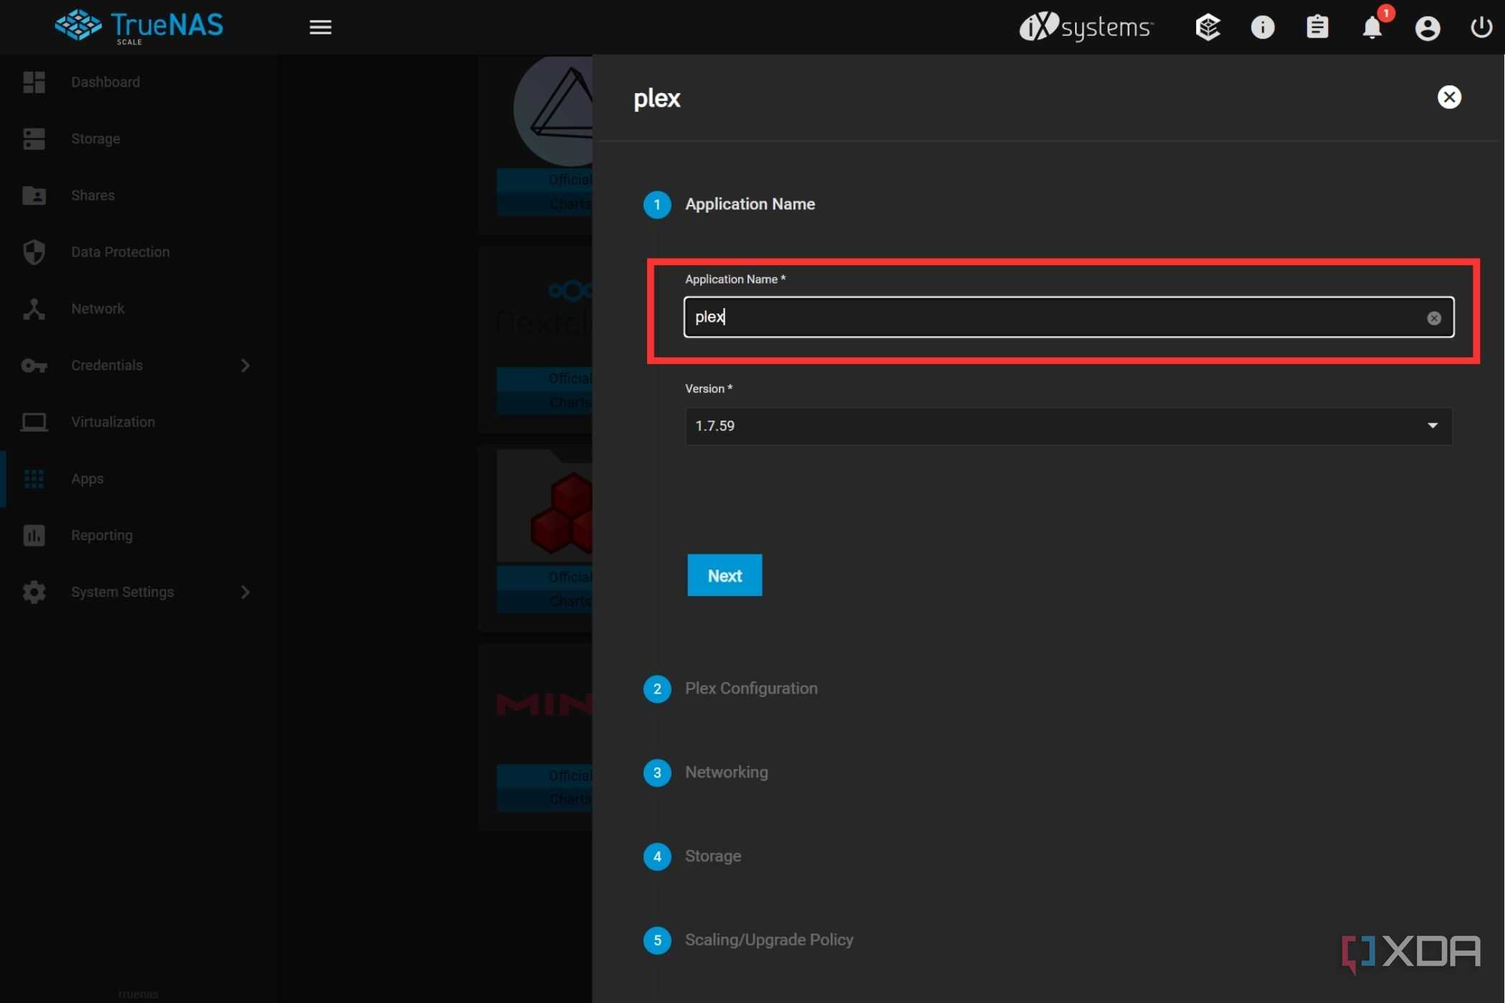Screen dimensions: 1505x1003
Task: Click the Credentials key icon
Action: 34,365
